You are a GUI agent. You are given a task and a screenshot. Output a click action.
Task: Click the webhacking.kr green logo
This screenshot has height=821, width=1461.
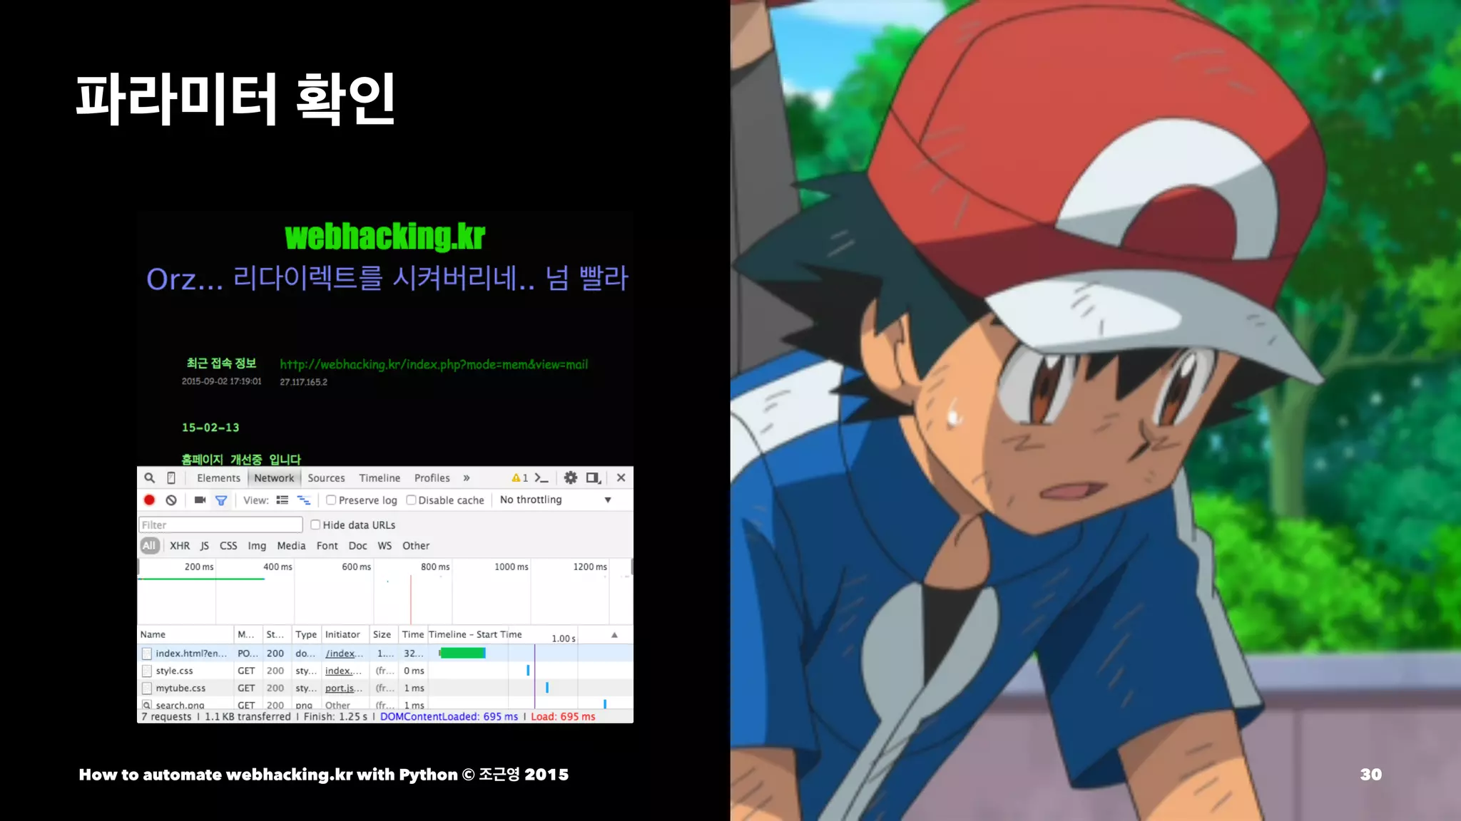[385, 237]
